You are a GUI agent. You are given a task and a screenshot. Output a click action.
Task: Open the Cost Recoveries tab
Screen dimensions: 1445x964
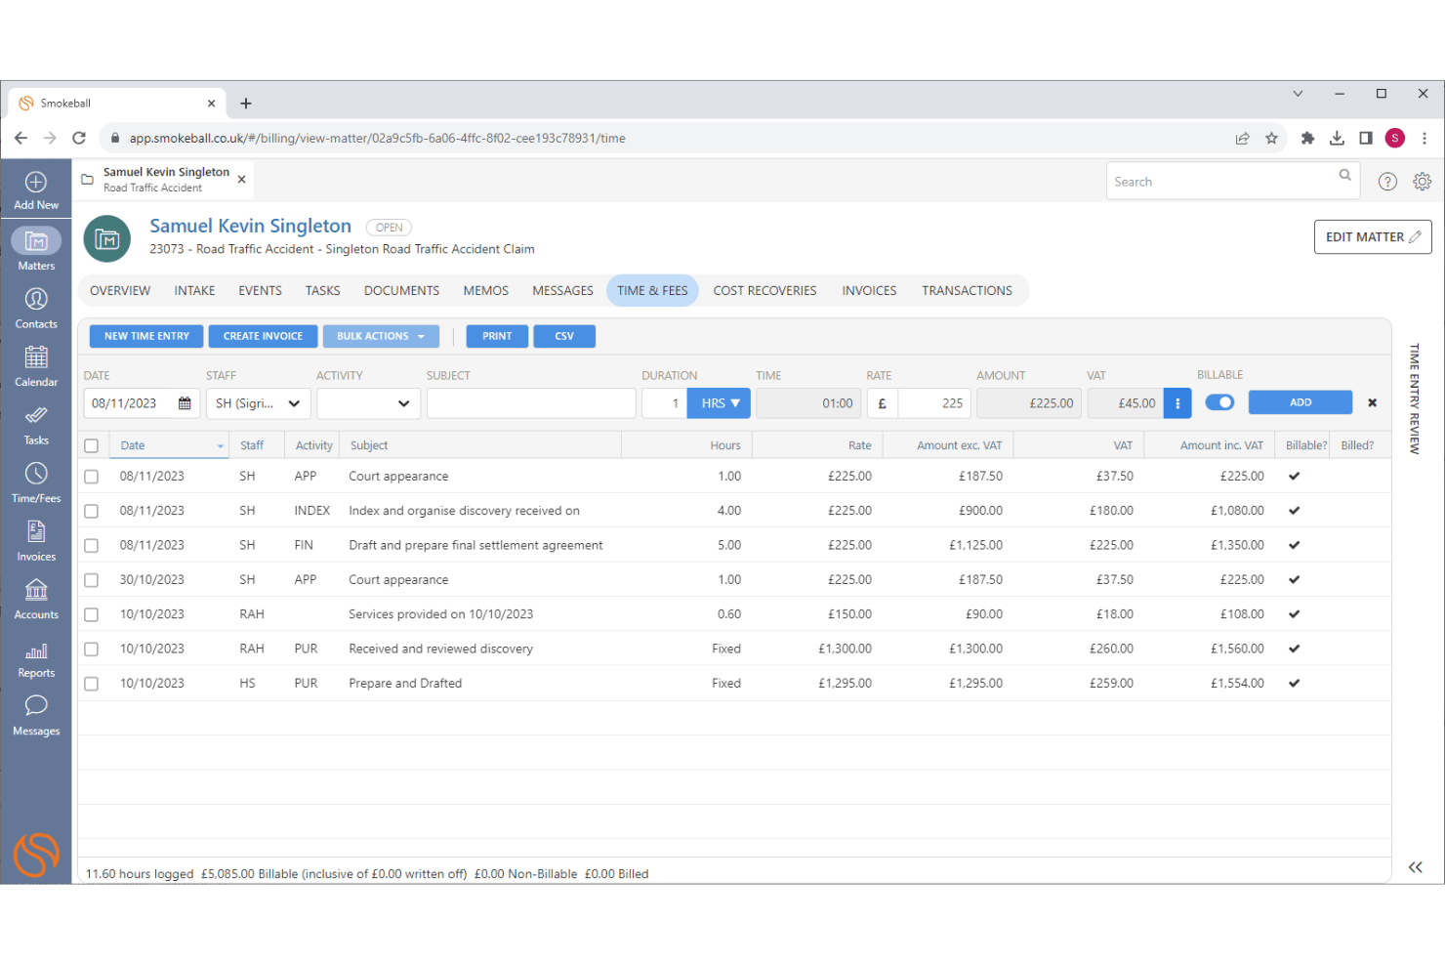pos(764,291)
